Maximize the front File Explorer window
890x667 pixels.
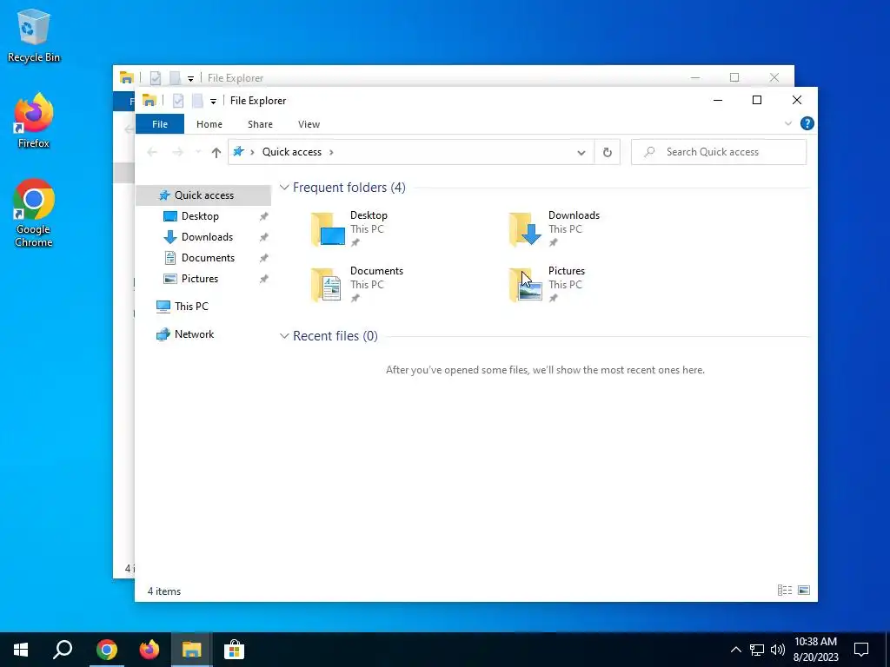[757, 101]
